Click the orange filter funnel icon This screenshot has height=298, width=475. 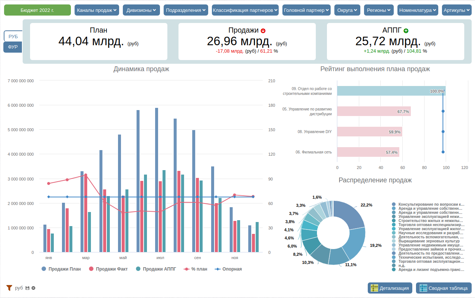click(x=9, y=288)
